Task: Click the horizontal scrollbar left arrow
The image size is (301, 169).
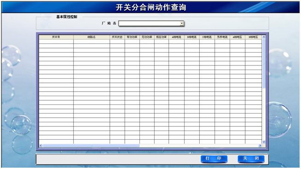Action: tap(41, 146)
